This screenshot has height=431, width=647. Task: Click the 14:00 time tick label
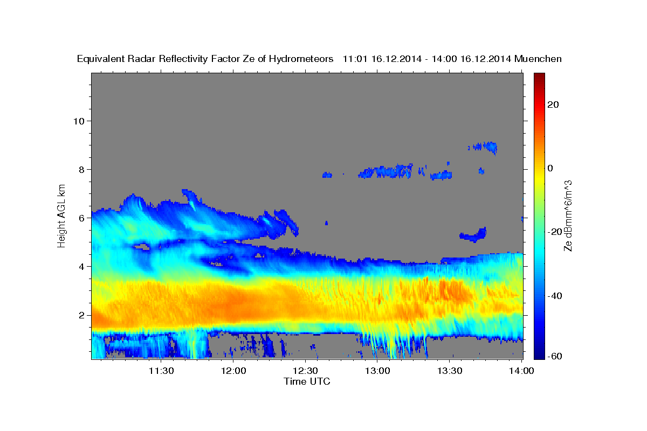coord(522,371)
